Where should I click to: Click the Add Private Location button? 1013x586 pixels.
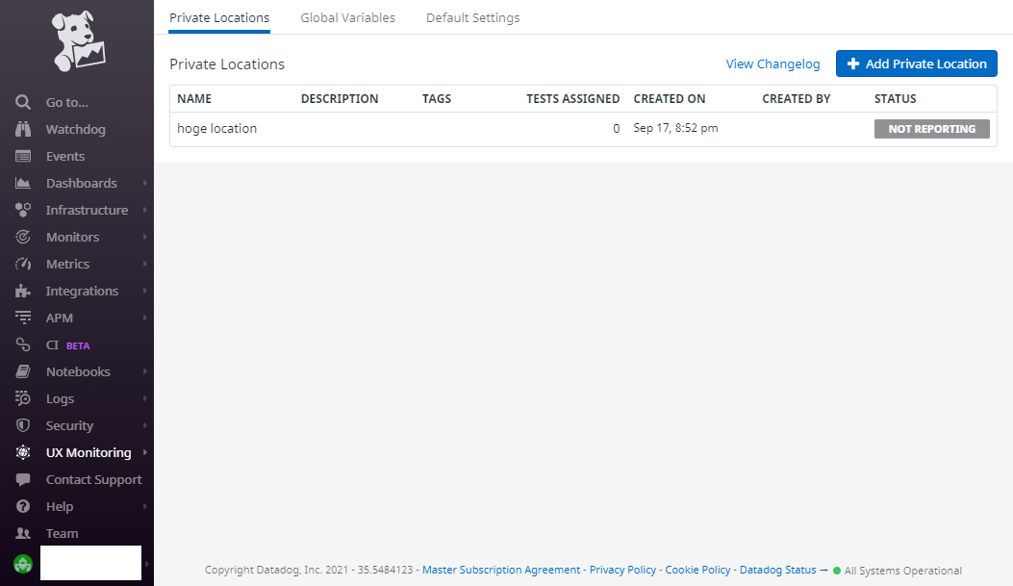(x=916, y=64)
